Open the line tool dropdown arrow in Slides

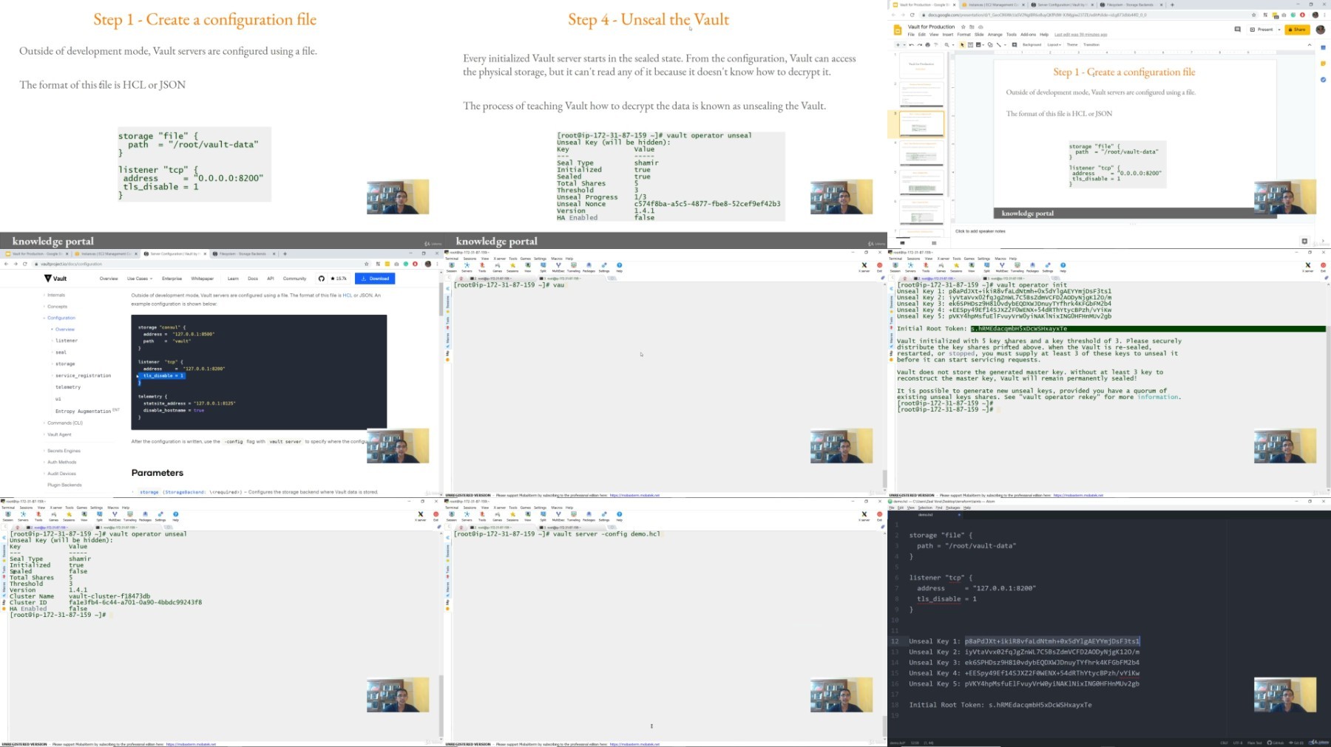click(1005, 44)
